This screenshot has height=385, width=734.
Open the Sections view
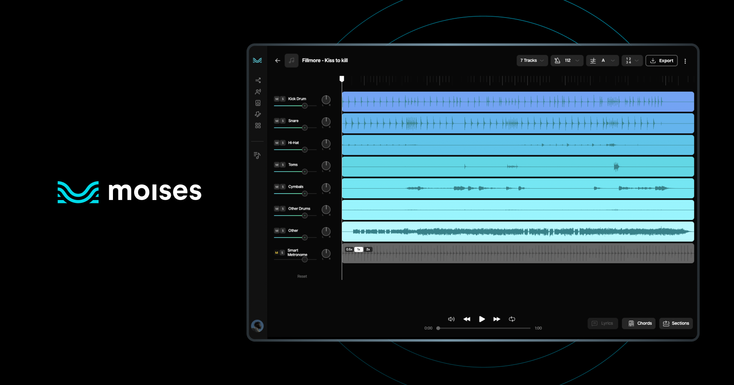676,323
